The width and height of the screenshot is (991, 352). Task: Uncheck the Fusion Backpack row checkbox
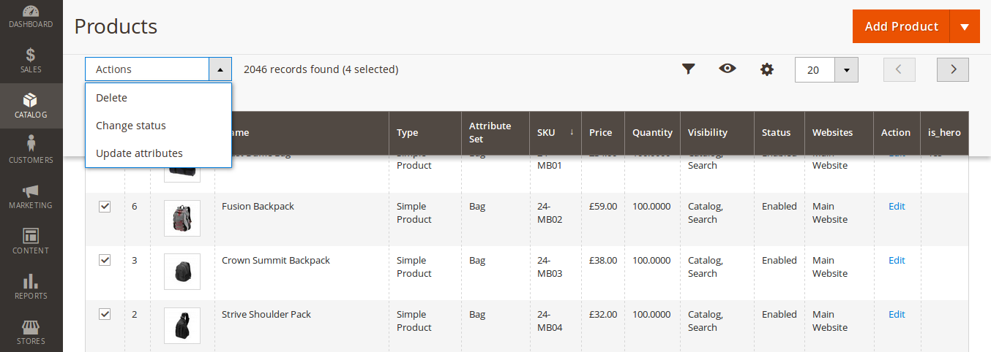105,207
